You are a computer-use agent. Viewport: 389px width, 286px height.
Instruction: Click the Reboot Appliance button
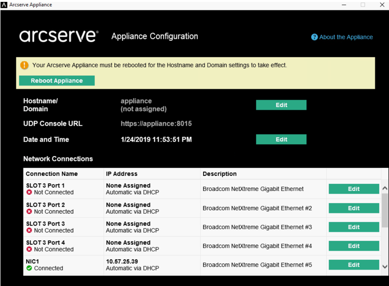point(57,81)
